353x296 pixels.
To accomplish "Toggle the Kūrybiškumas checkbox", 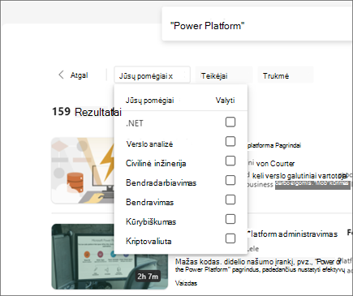I will point(230,219).
